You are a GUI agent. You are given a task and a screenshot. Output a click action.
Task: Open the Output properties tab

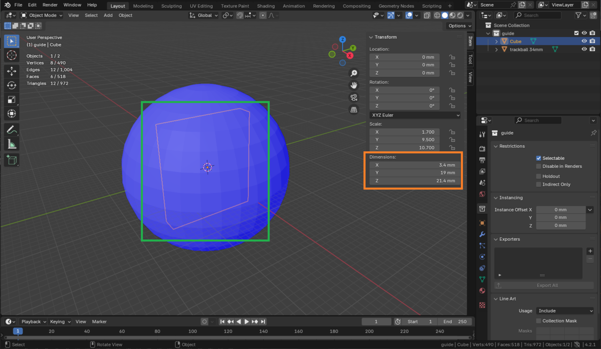point(482,160)
